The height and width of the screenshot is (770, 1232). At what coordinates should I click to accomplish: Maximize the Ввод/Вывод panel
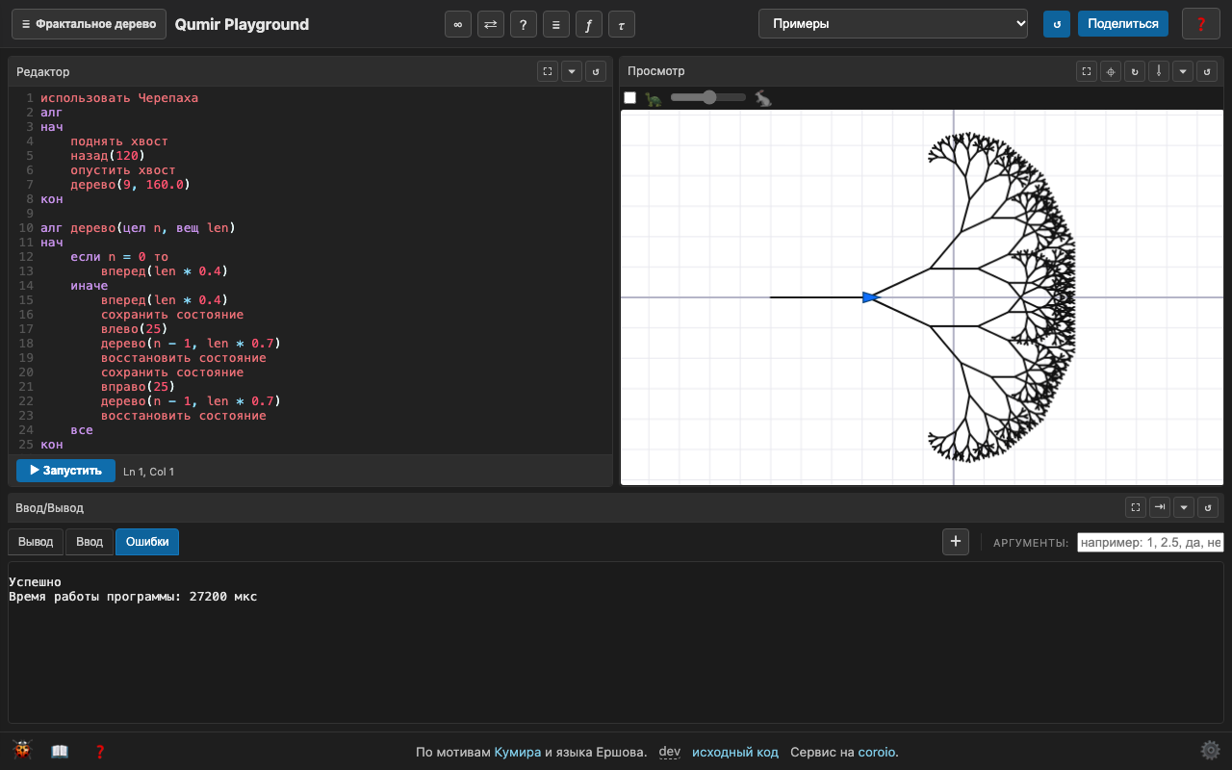[1136, 507]
